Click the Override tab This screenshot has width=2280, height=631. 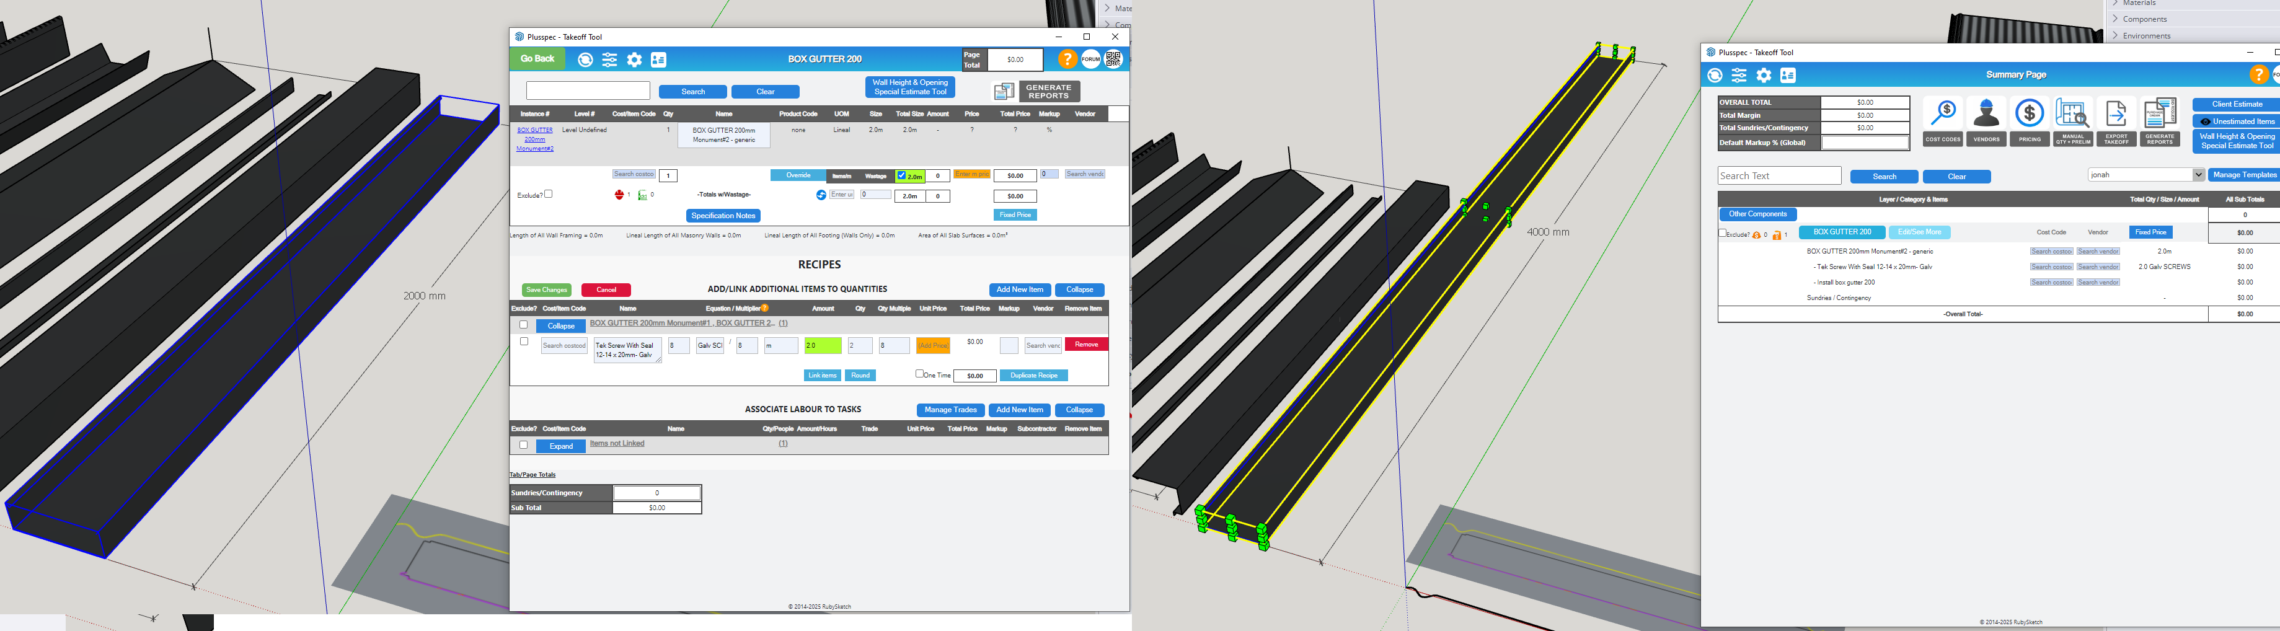click(798, 175)
